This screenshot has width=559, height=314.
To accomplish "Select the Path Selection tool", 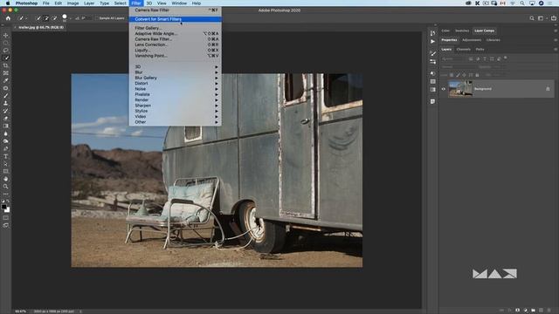I will [6, 164].
